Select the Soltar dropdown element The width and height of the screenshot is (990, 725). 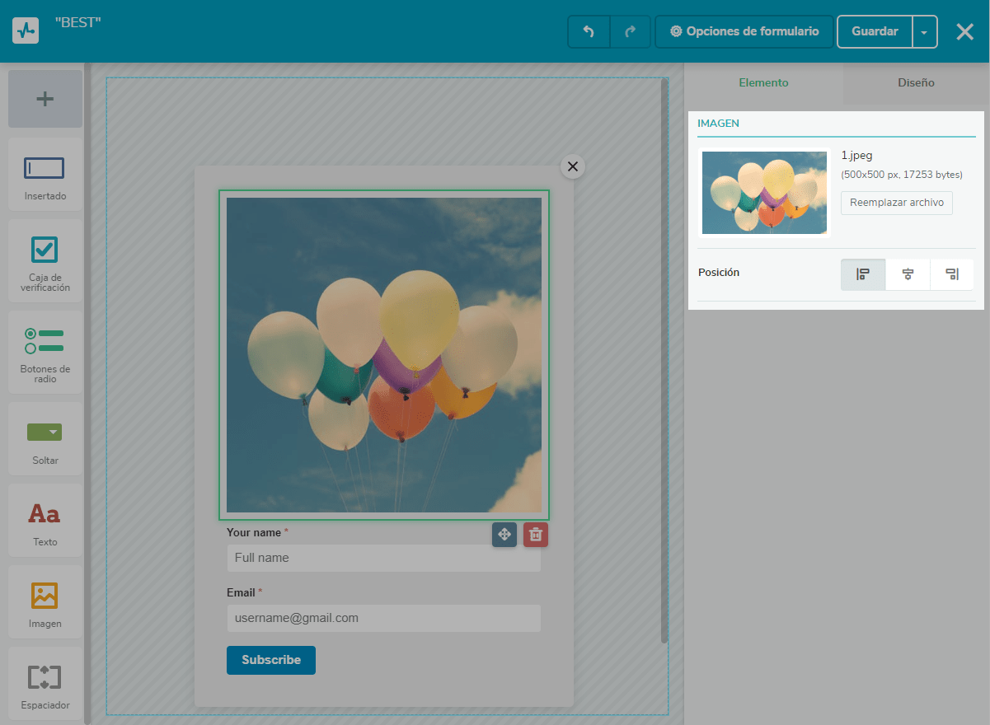(x=45, y=438)
